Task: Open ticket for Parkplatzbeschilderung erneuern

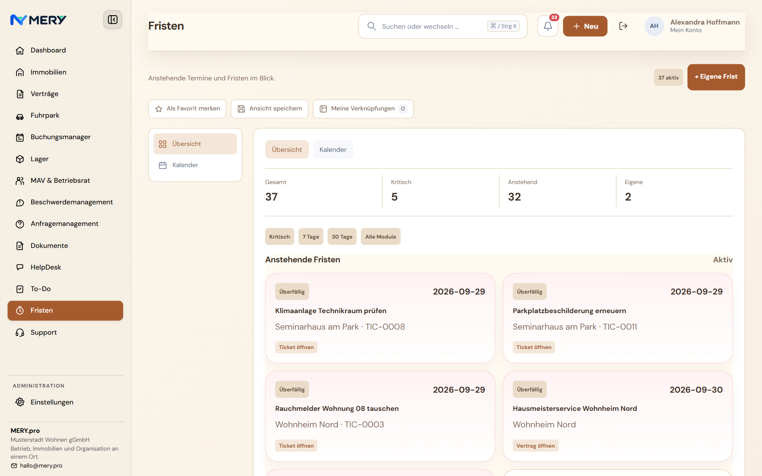Action: (534, 347)
